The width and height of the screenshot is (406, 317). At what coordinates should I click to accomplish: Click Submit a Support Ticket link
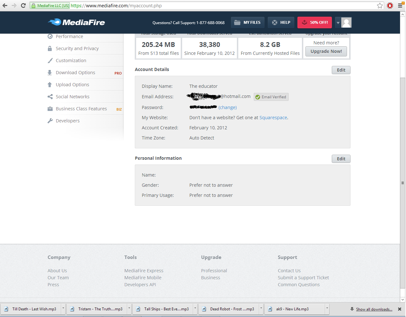[x=303, y=278]
